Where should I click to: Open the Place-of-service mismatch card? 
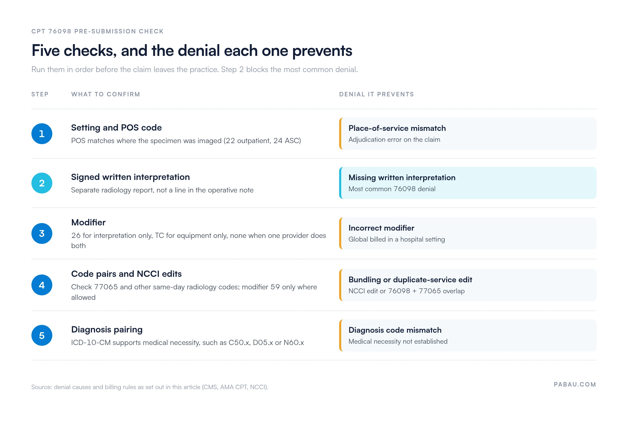pyautogui.click(x=468, y=134)
